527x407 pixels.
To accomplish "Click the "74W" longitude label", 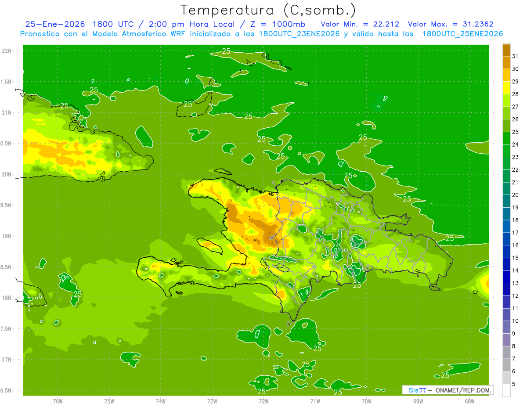I will coord(160,401).
